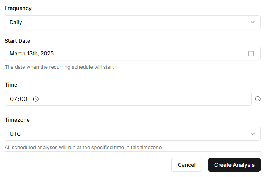The image size is (266, 177).
Task: Click the clock icon right of the Time field
Action: pos(258,99)
